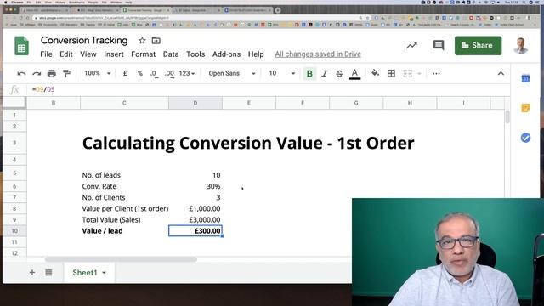The width and height of the screenshot is (544, 306).
Task: Open the Borders tool icon
Action: click(x=391, y=73)
